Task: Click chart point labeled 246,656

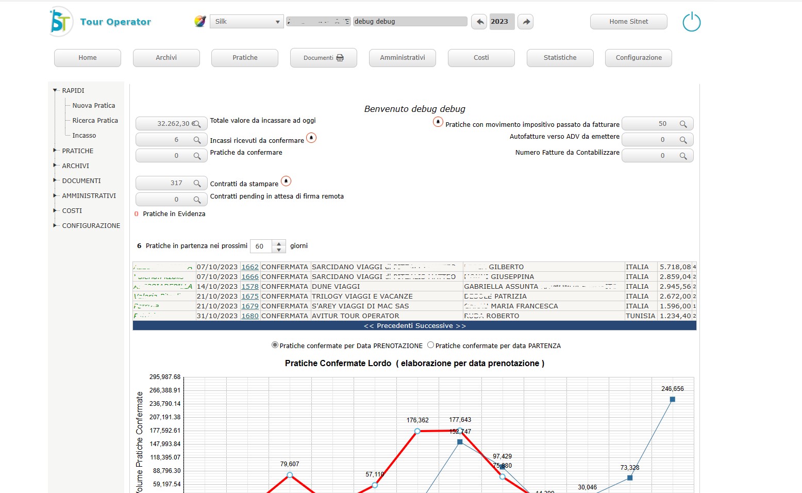Action: pos(672,399)
